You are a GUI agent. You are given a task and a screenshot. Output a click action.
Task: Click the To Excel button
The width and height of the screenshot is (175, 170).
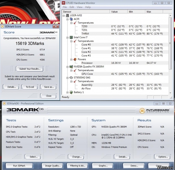(x=30, y=87)
